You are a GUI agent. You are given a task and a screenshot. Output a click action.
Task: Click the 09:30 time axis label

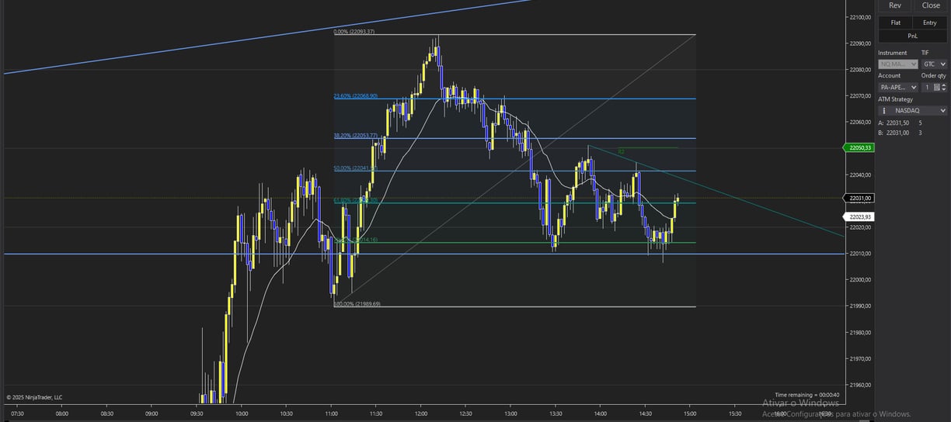[x=197, y=413]
